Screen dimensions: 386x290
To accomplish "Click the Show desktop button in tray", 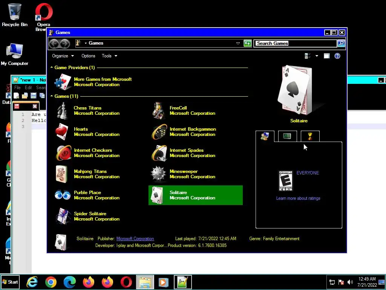I will [382, 282].
